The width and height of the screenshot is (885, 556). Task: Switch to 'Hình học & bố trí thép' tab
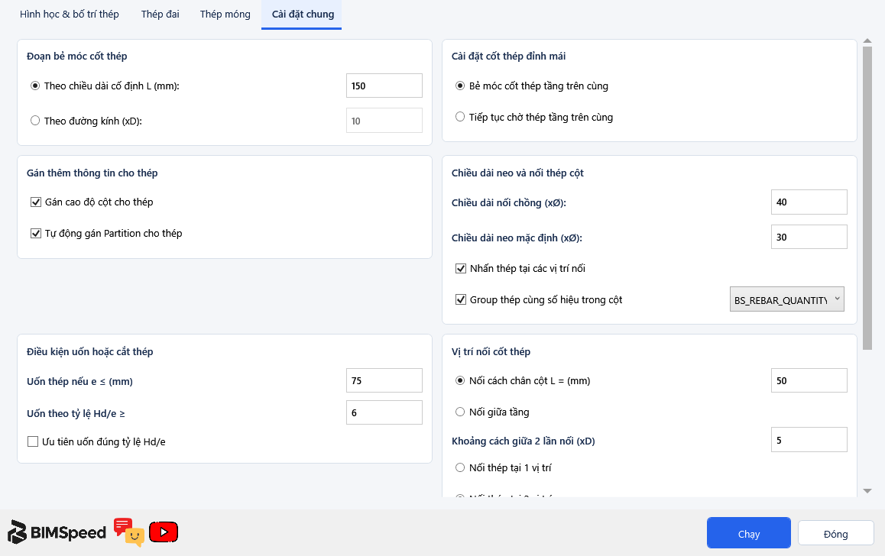[70, 14]
